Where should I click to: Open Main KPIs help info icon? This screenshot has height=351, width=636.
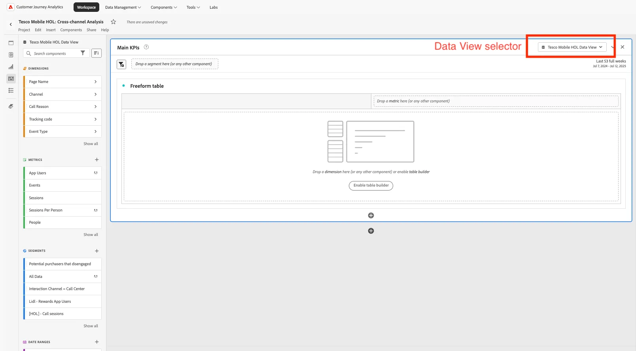click(x=146, y=47)
